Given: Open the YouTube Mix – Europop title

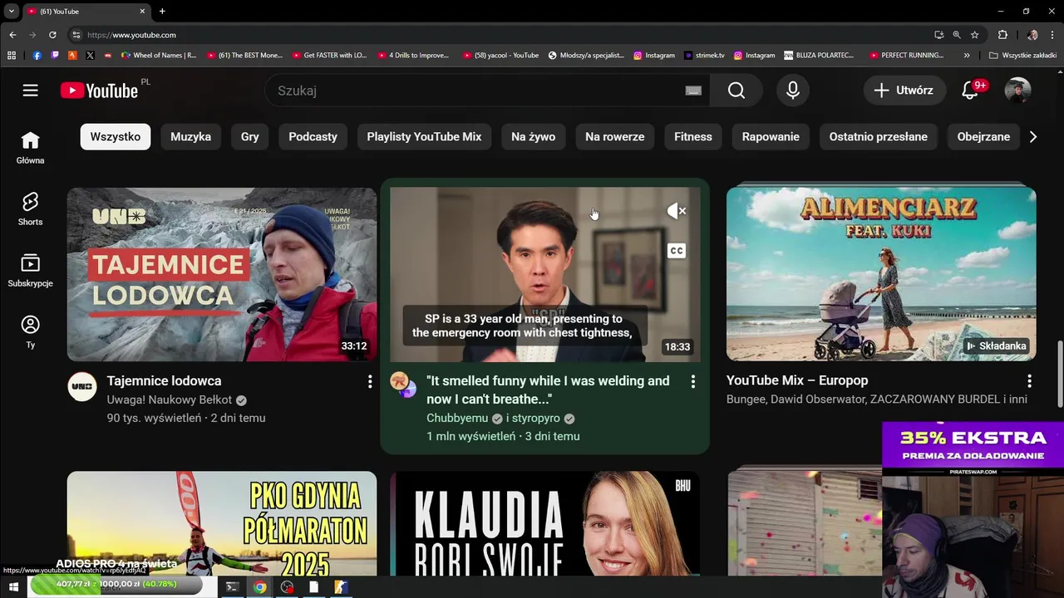Looking at the screenshot, I should (797, 380).
